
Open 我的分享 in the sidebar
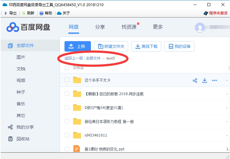pos(21,127)
